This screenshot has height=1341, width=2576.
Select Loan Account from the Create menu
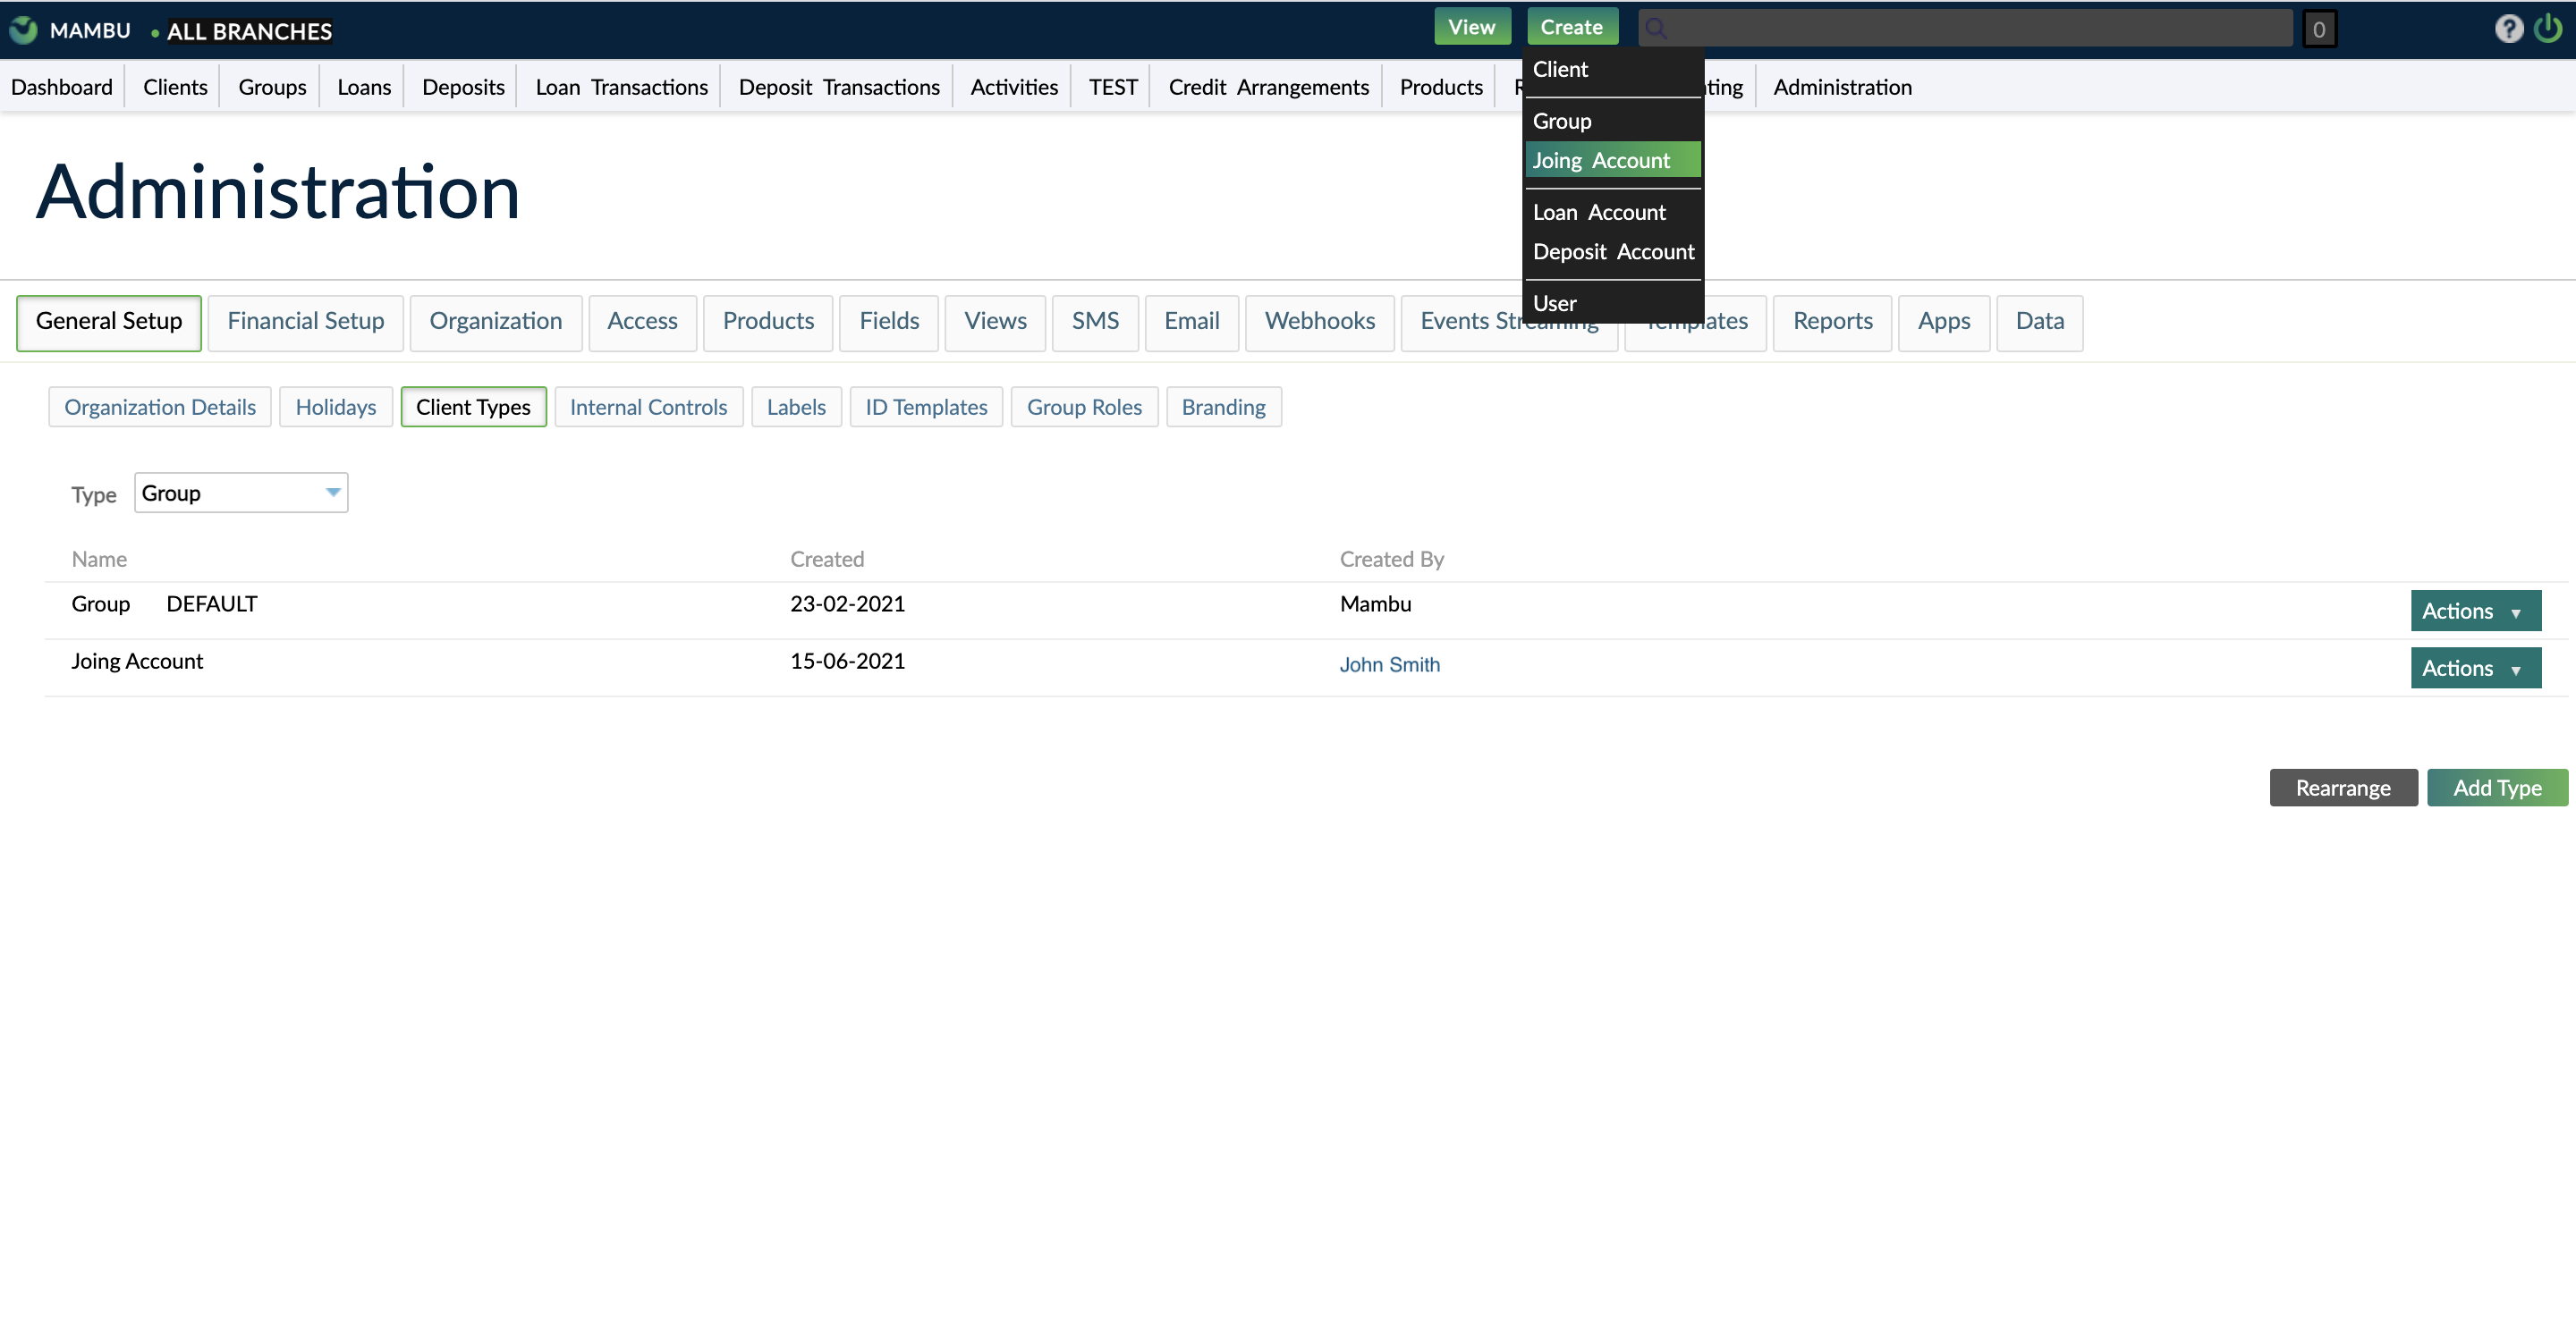tap(1598, 212)
